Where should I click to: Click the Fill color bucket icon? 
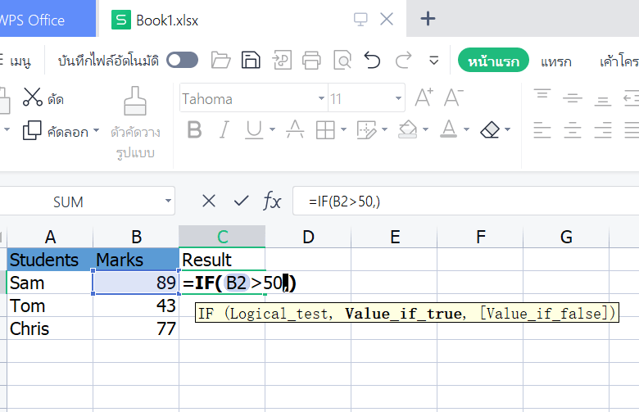[x=408, y=129]
